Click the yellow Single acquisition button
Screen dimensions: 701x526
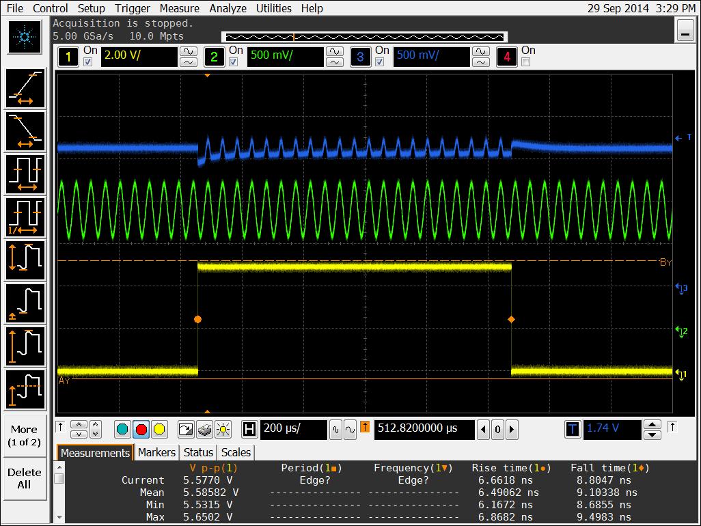[x=159, y=430]
